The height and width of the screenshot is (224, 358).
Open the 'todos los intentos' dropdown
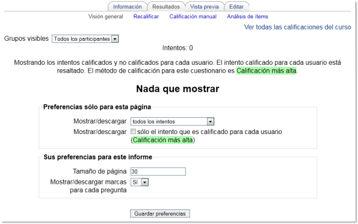172,121
